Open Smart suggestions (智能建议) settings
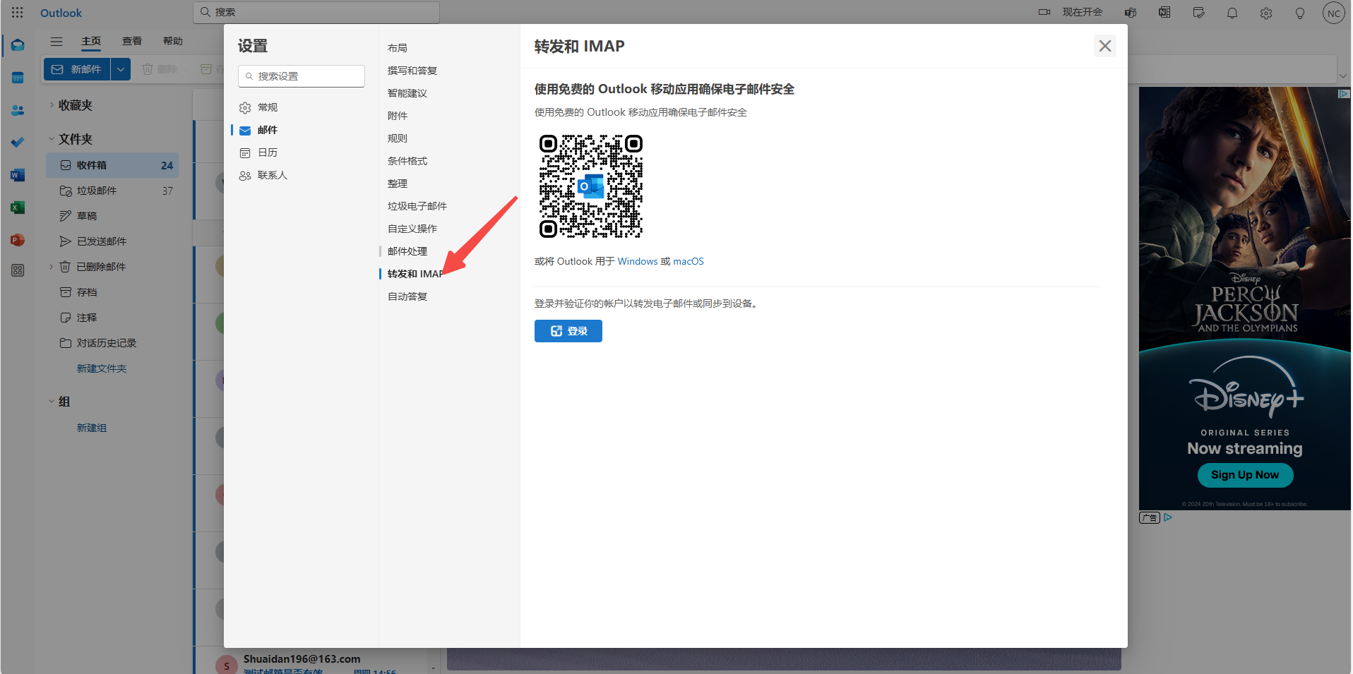Image resolution: width=1353 pixels, height=674 pixels. pyautogui.click(x=407, y=93)
